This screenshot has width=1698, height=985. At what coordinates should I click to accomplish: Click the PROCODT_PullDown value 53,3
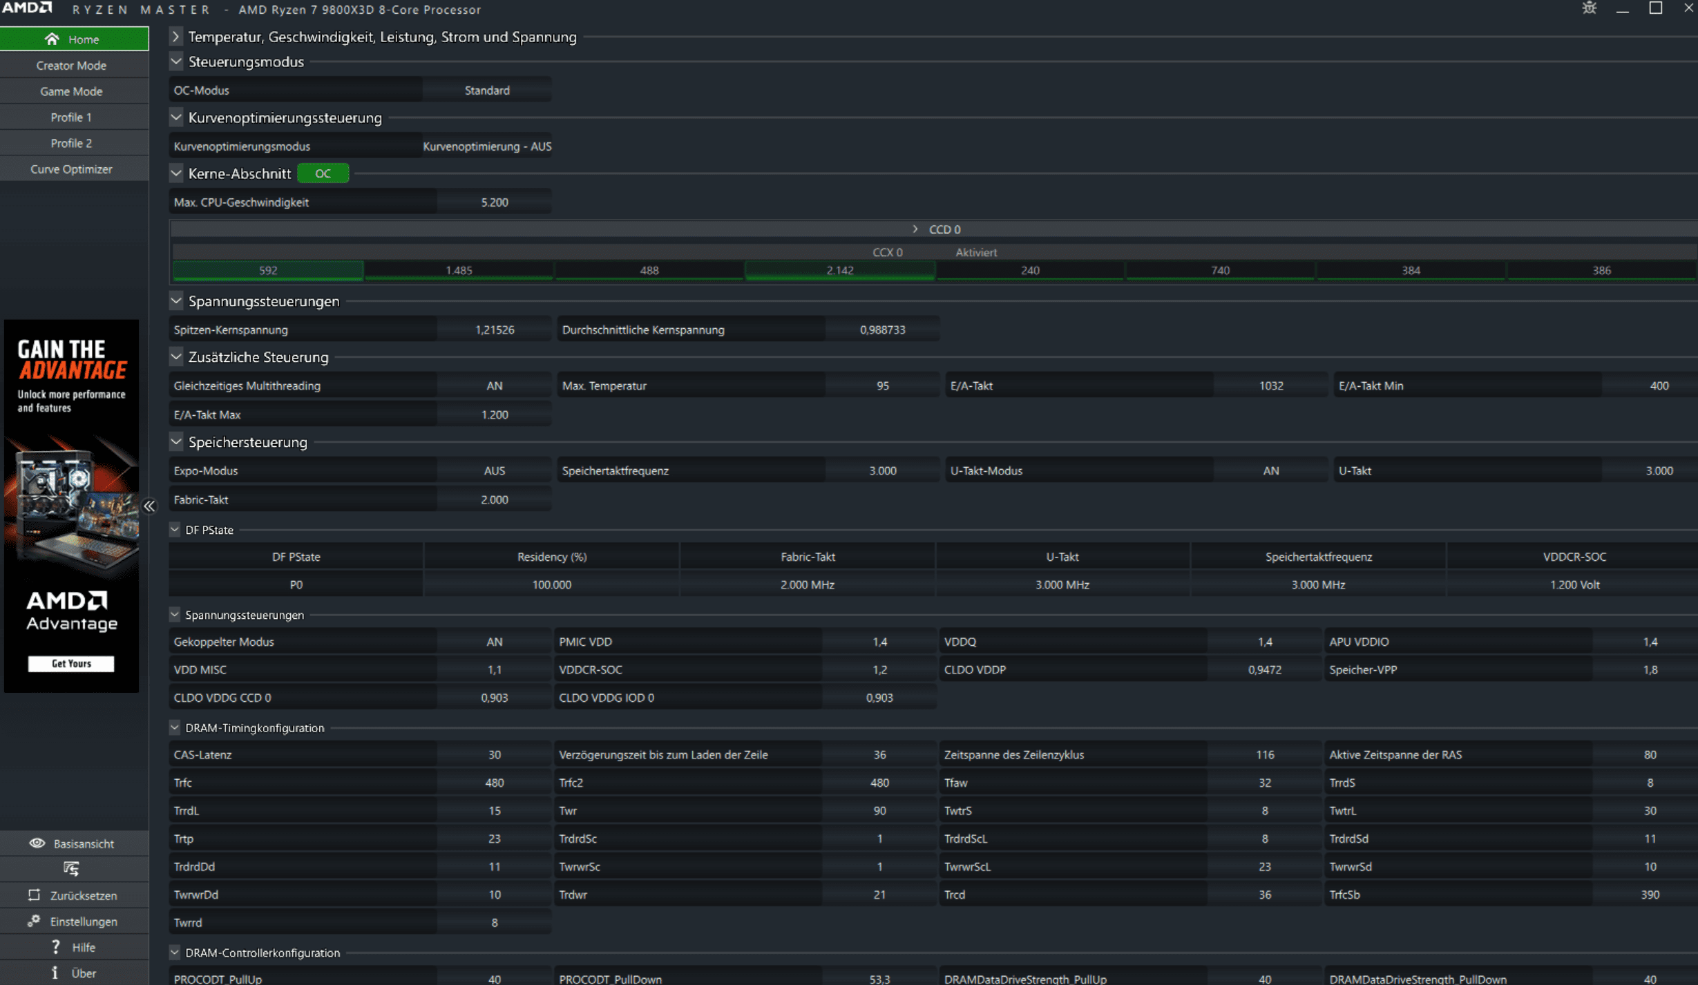point(879,978)
